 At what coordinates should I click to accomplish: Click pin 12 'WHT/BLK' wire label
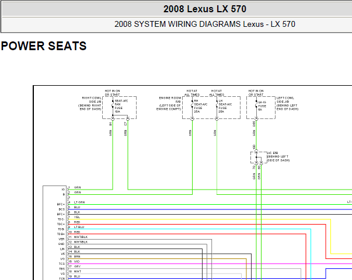tap(81, 242)
